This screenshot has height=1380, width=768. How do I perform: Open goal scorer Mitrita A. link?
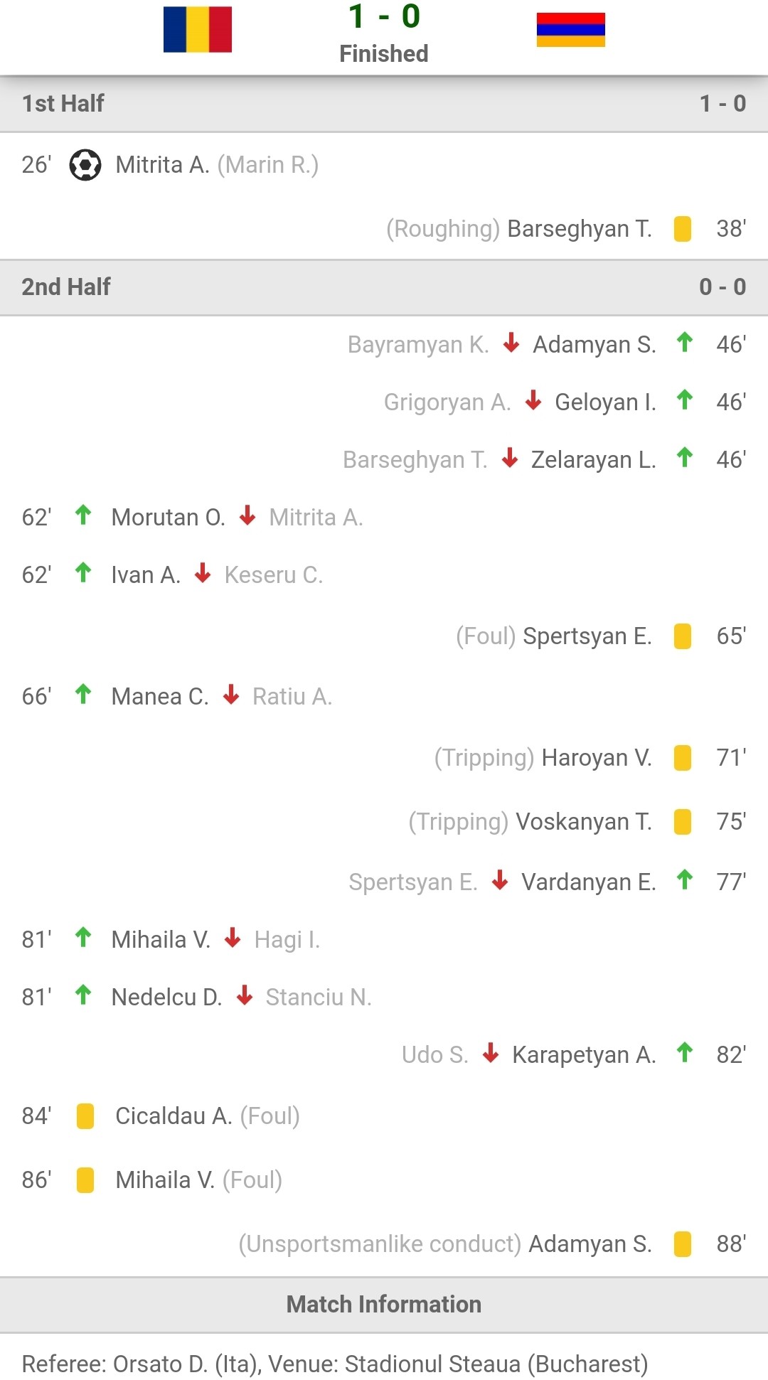[162, 165]
